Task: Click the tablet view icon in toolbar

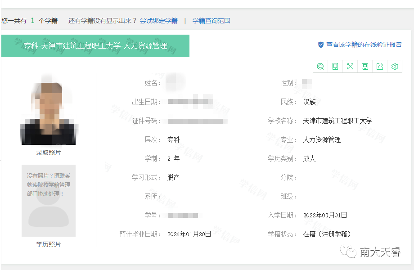Action: pos(335,67)
